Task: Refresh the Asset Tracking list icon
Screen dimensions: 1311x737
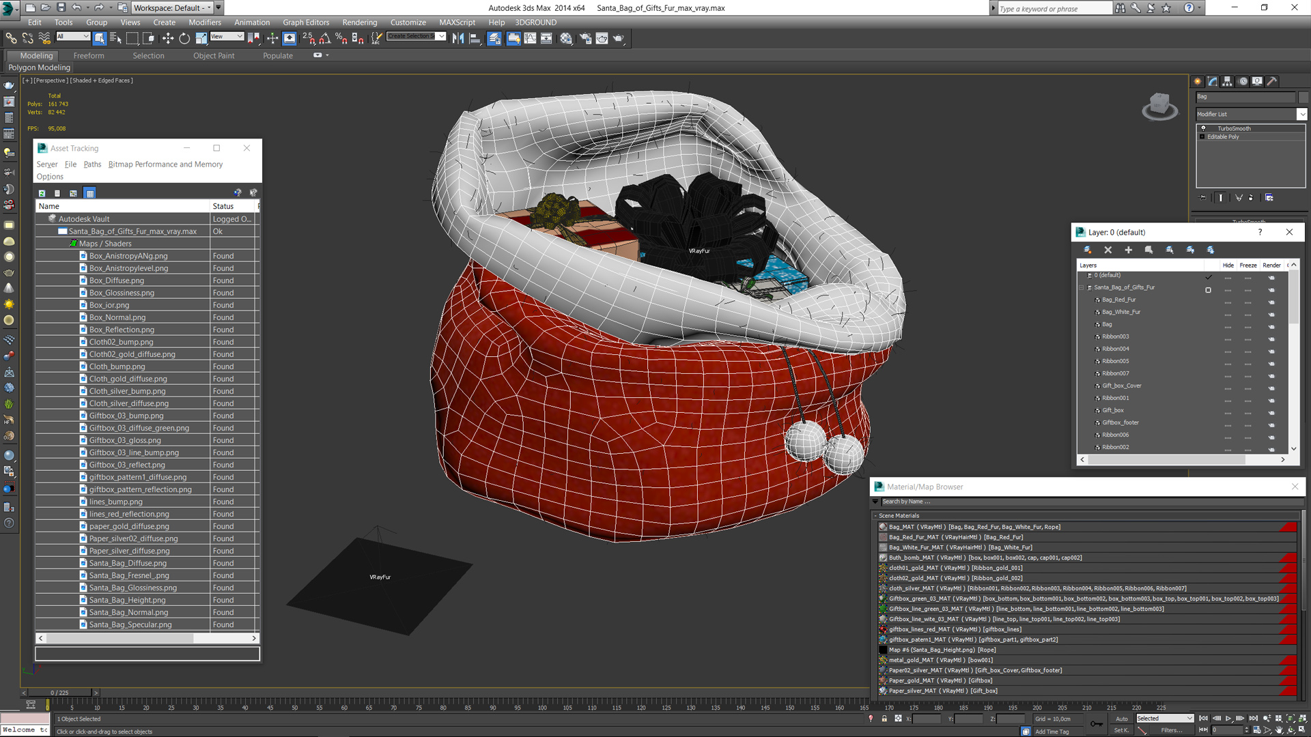Action: pos(42,193)
